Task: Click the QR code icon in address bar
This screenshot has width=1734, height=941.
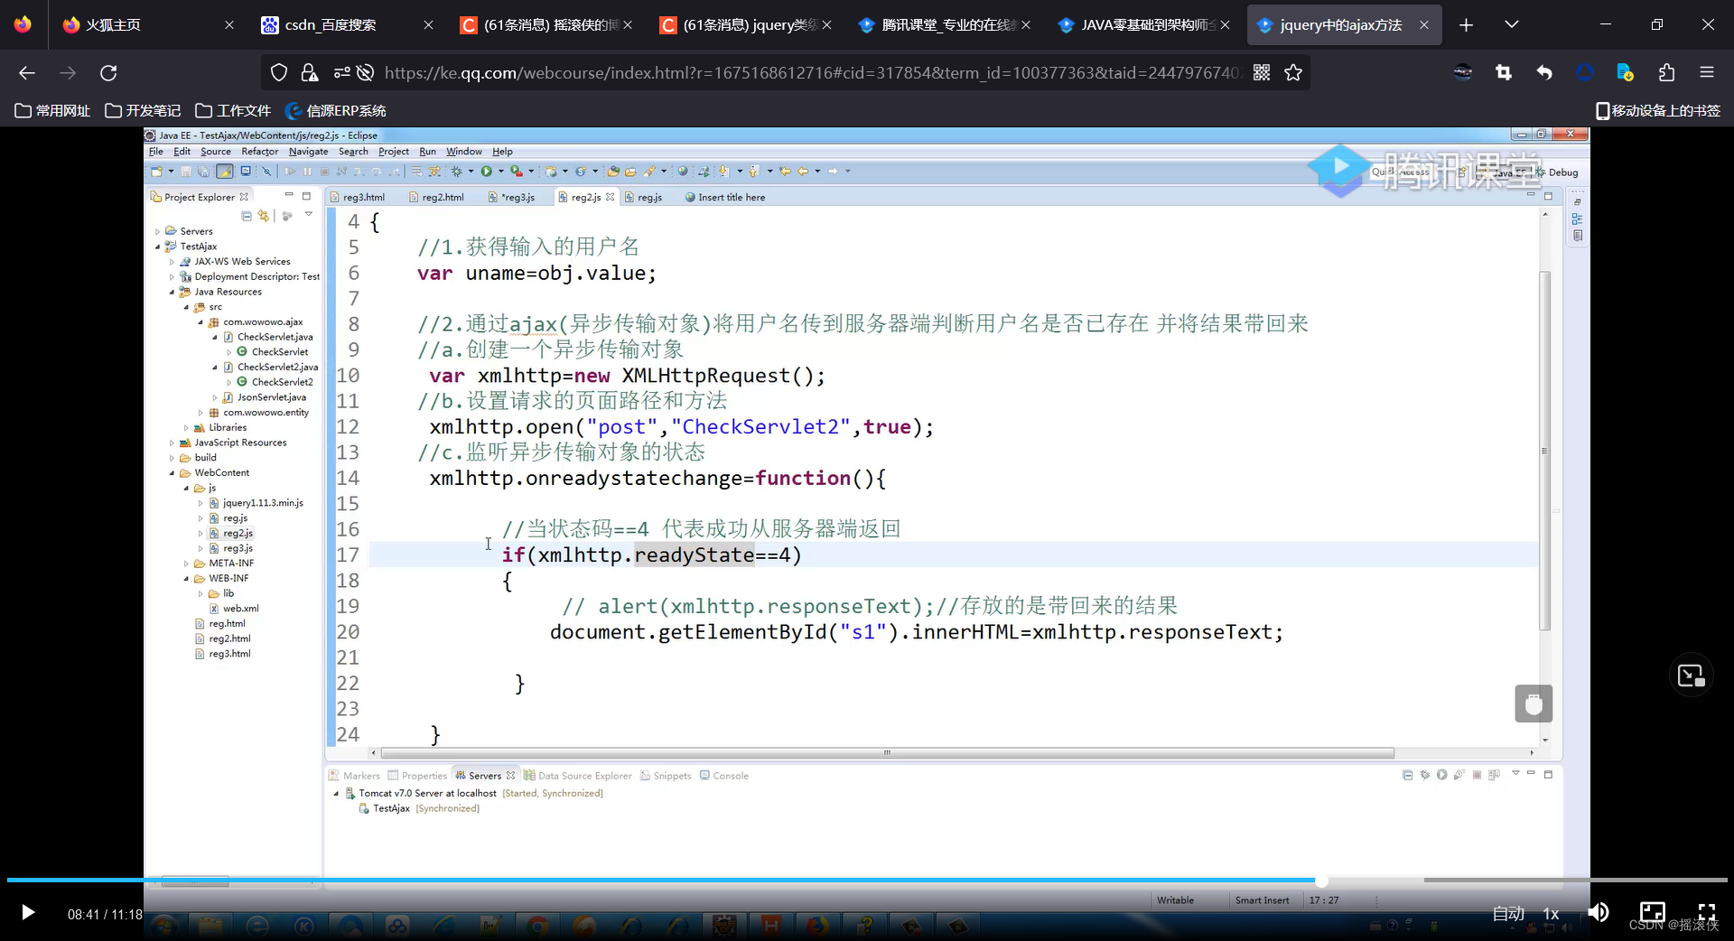Action: [1262, 73]
